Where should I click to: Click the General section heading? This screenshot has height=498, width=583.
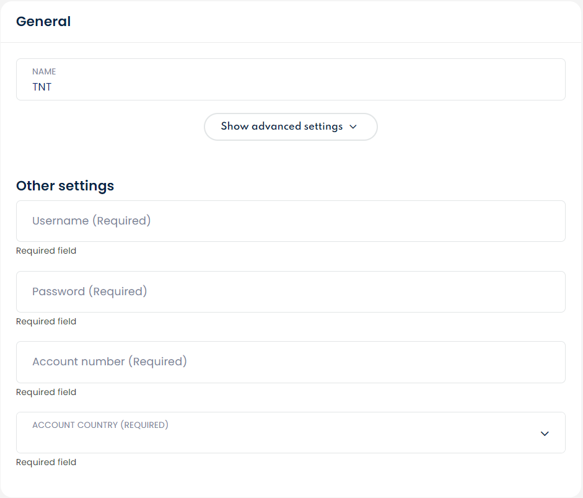[x=43, y=22]
